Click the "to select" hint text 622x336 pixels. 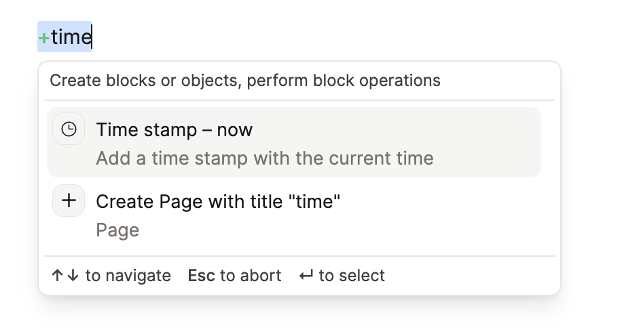pyautogui.click(x=352, y=276)
